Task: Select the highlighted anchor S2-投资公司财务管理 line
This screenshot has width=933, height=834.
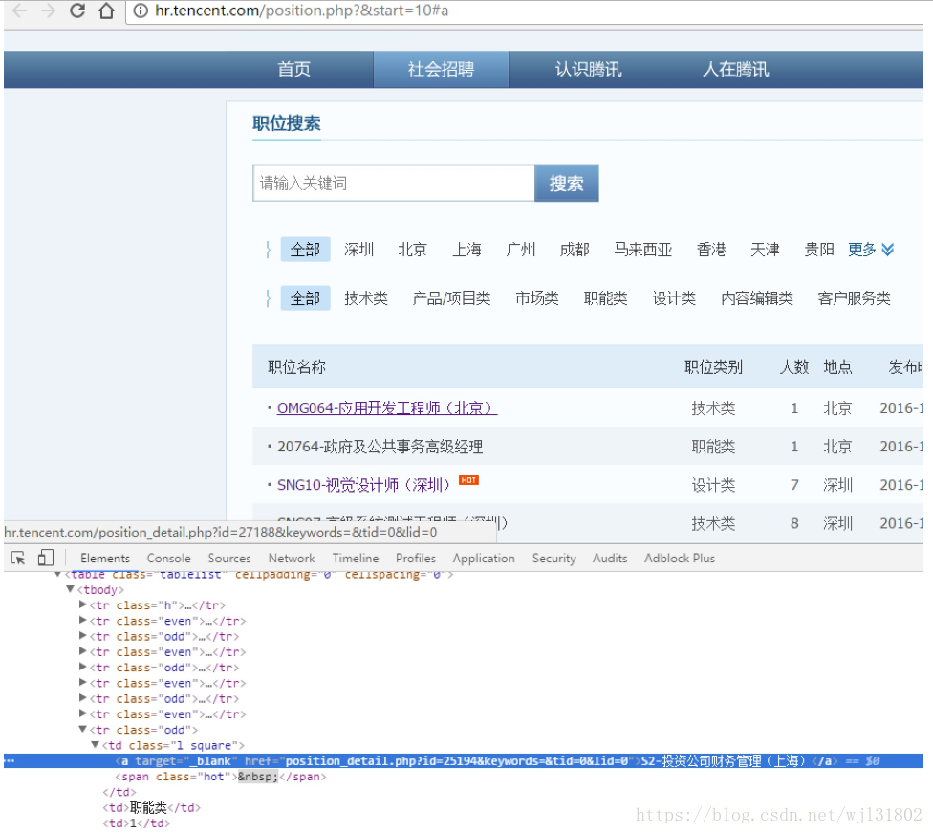Action: coord(464,760)
